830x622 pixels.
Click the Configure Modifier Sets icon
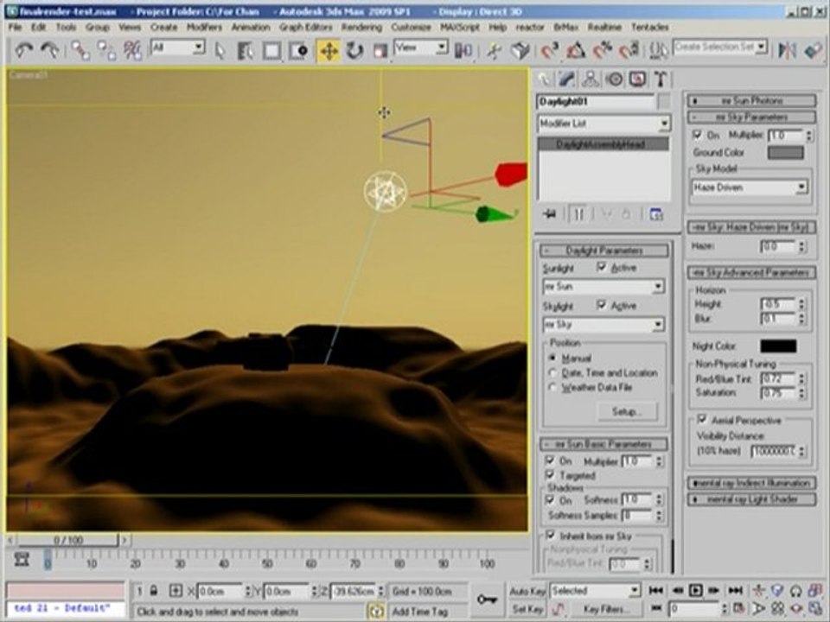tap(656, 214)
